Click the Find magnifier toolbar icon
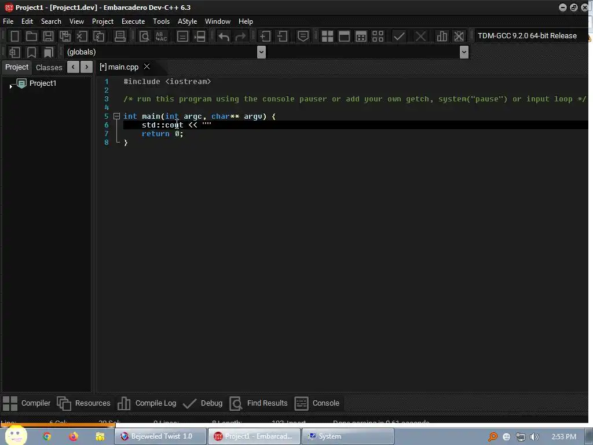593x445 pixels. pos(144,37)
